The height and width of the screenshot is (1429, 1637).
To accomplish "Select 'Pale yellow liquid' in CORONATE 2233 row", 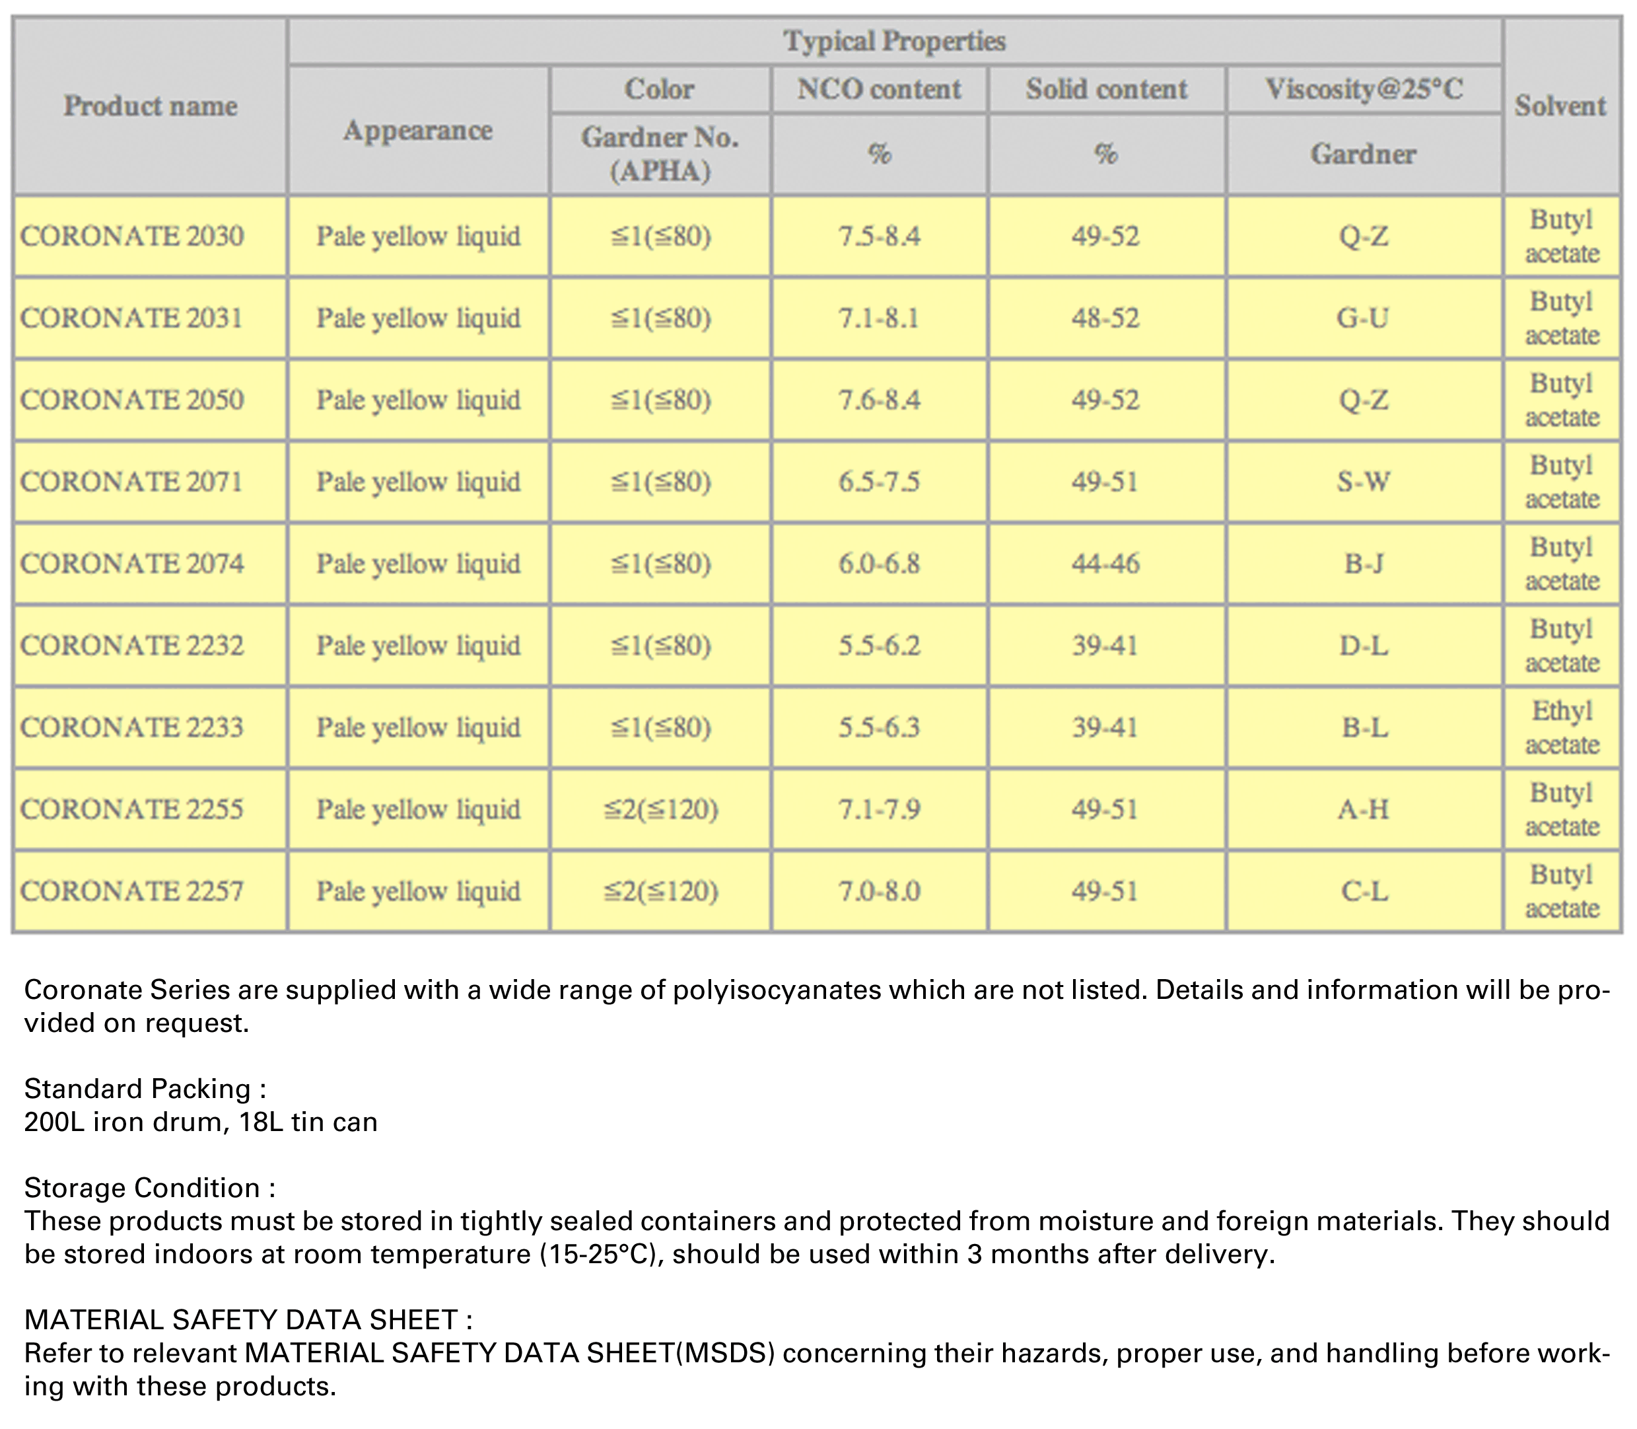I will (419, 727).
